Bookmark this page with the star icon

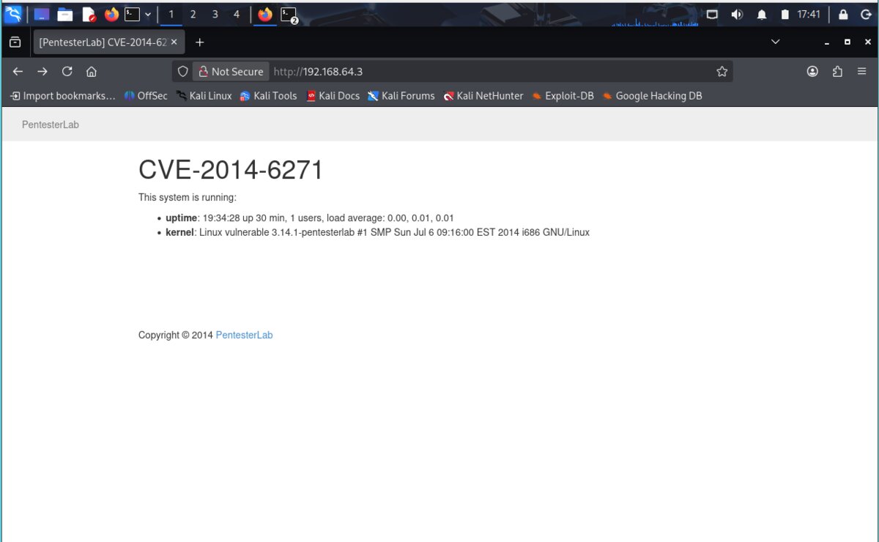point(722,71)
